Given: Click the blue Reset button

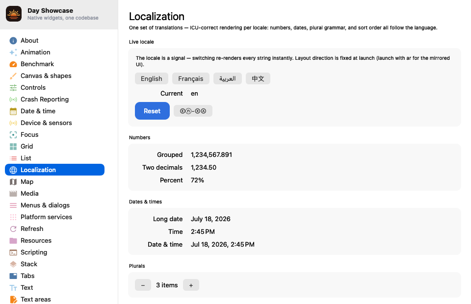Looking at the screenshot, I should [x=152, y=111].
